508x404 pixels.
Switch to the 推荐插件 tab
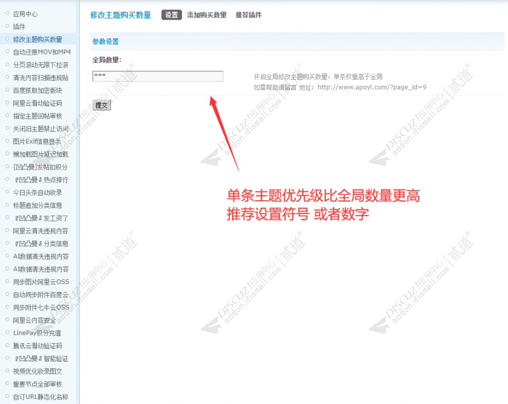[x=248, y=15]
